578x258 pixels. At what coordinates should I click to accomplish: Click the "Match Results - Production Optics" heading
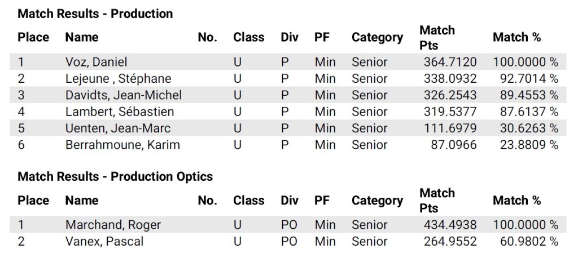(x=115, y=176)
